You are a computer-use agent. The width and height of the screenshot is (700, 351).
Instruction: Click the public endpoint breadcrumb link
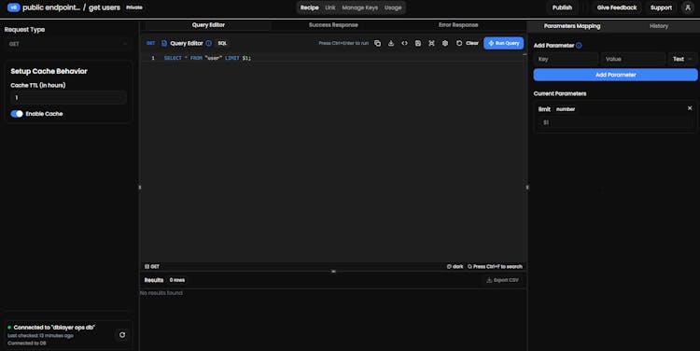coord(51,7)
